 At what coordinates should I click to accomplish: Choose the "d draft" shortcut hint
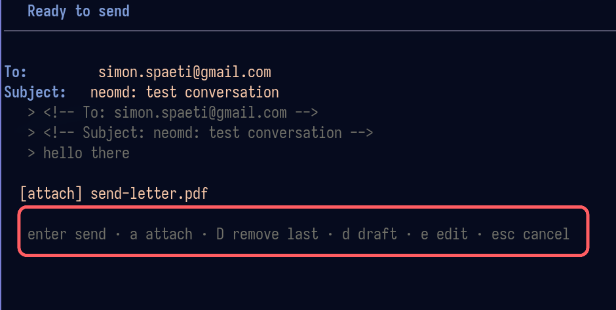click(369, 234)
